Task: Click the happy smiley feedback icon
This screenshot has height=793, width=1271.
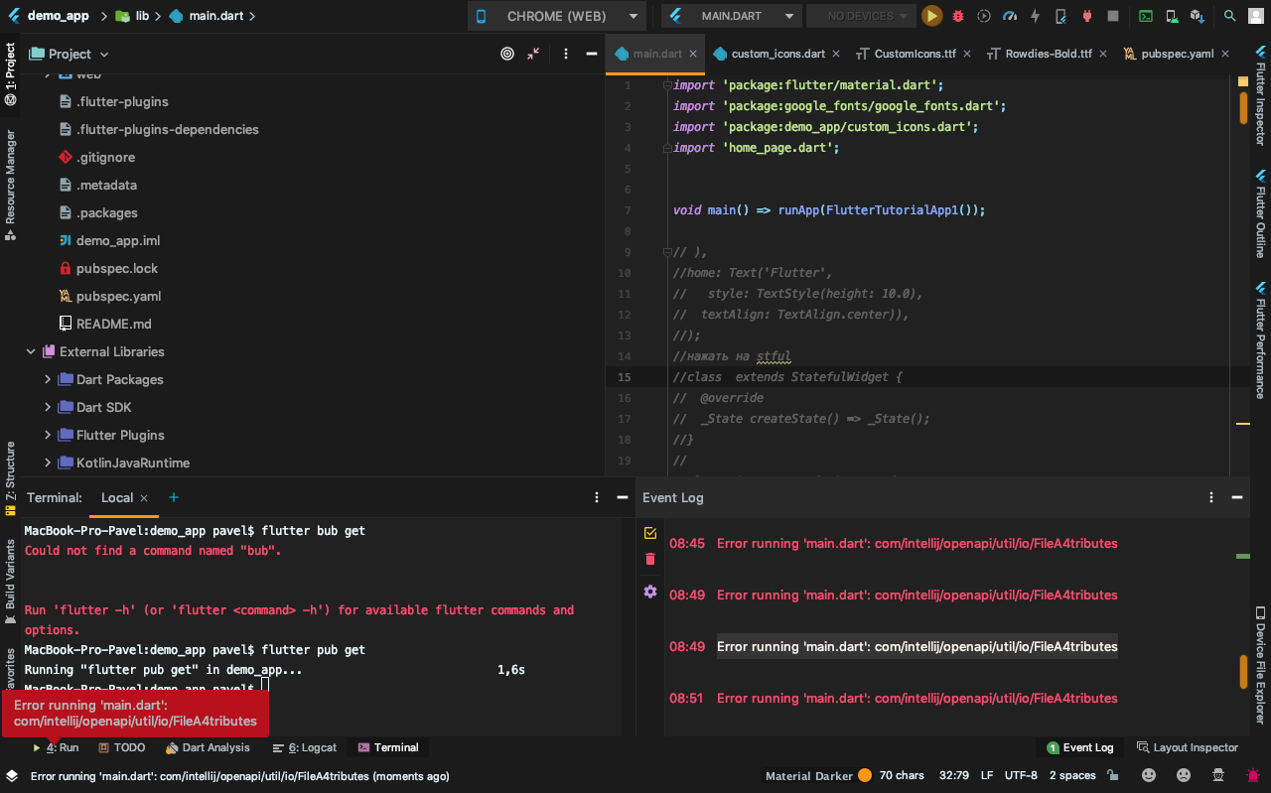Action: point(1149,775)
